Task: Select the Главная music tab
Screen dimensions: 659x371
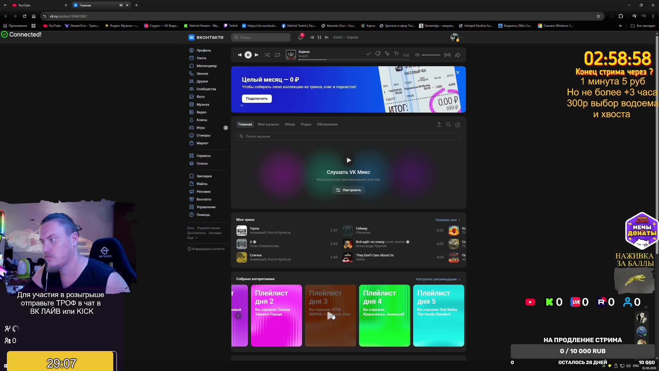Action: tap(245, 124)
